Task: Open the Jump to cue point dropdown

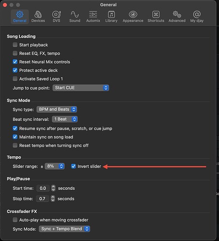Action: click(81, 88)
